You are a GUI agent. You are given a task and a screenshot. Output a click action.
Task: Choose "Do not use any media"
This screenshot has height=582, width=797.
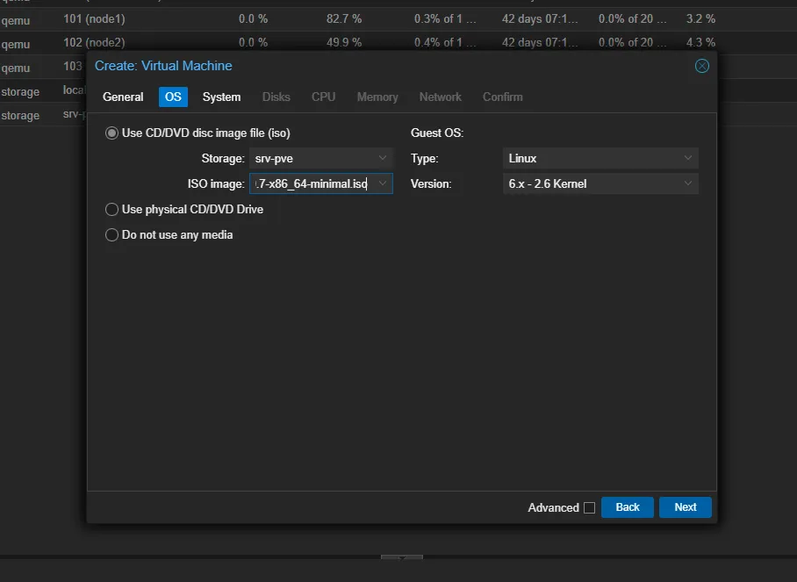(x=111, y=234)
